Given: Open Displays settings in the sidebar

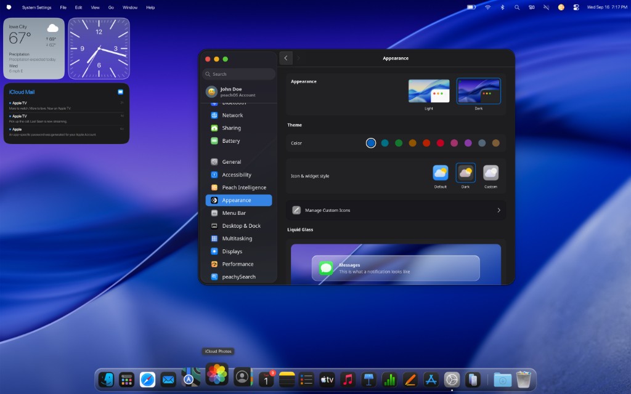Looking at the screenshot, I should (x=238, y=252).
